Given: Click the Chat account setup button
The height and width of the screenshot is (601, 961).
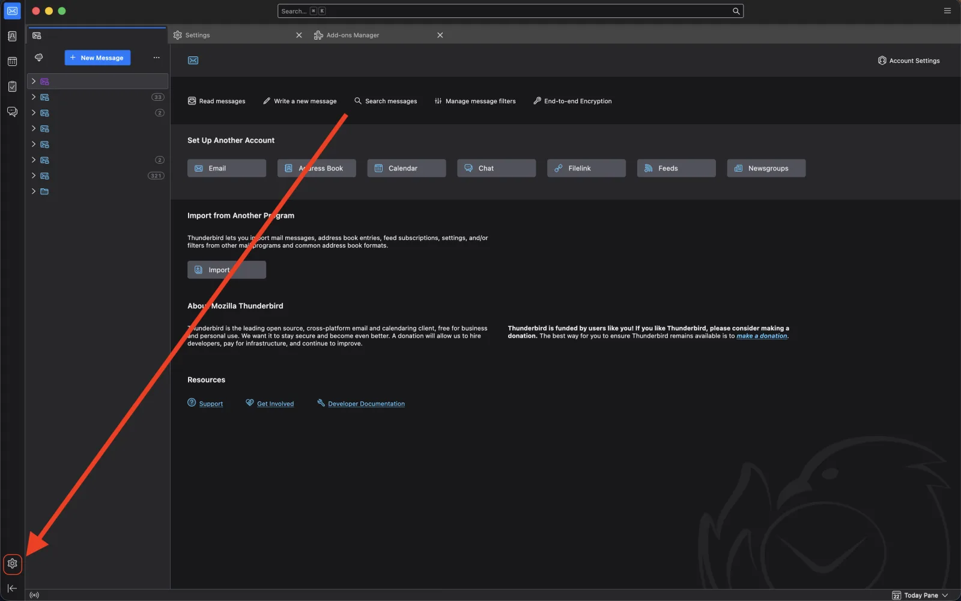Looking at the screenshot, I should coord(496,168).
